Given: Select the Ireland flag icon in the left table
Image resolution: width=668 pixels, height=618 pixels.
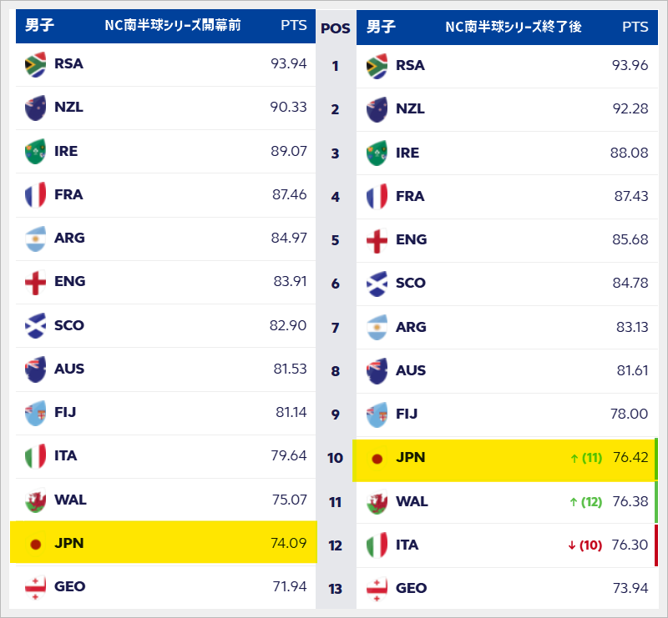Looking at the screenshot, I should pos(35,152).
